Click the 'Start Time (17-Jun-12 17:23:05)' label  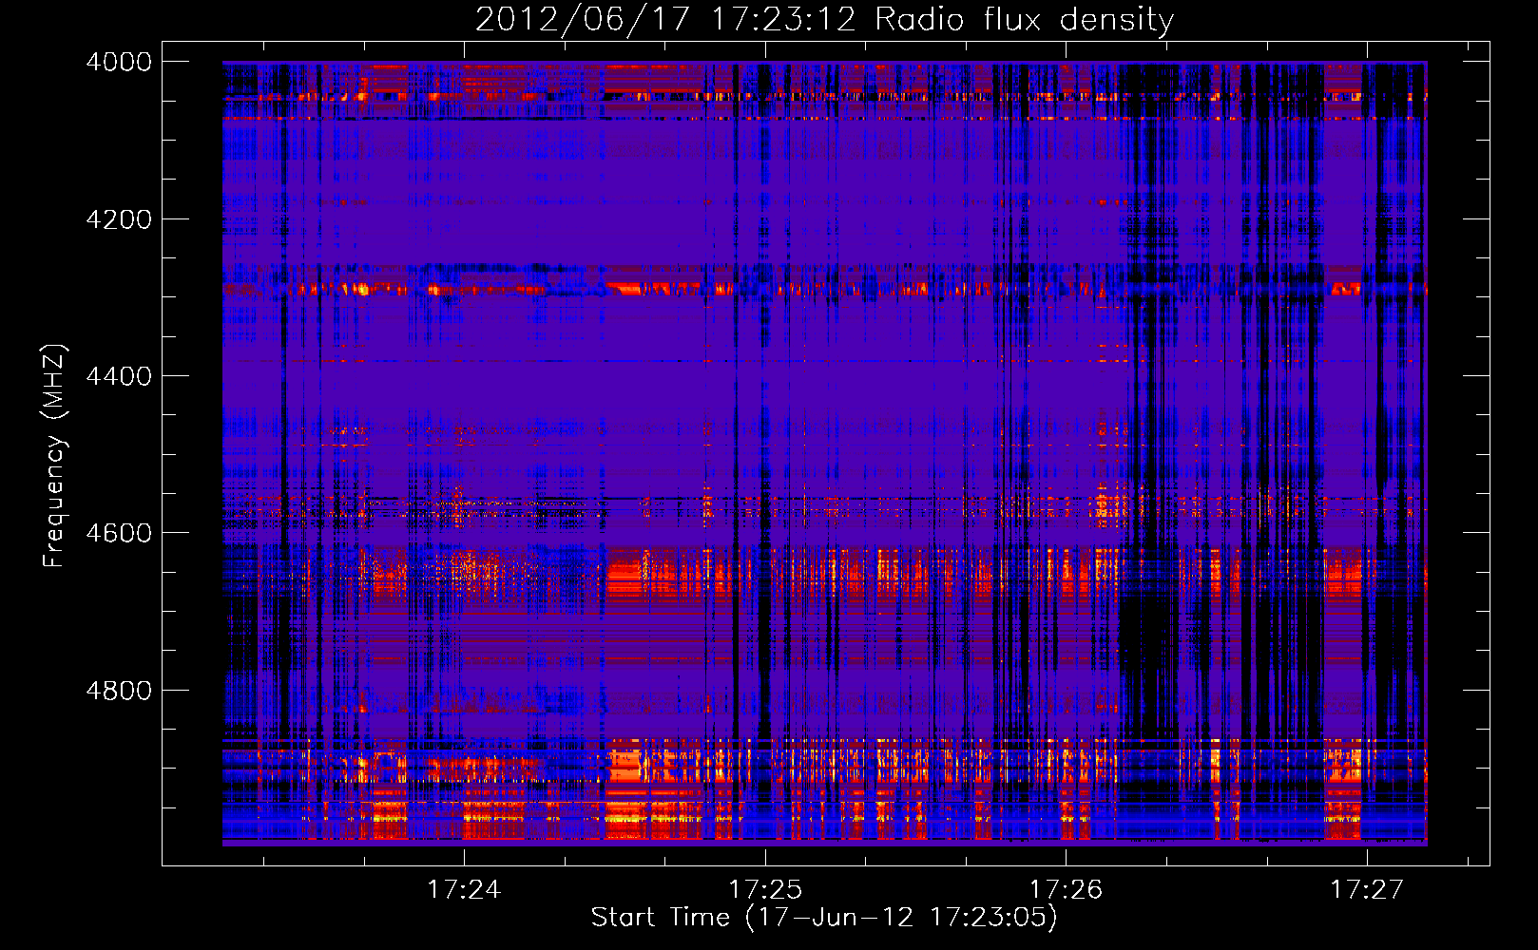(x=824, y=918)
